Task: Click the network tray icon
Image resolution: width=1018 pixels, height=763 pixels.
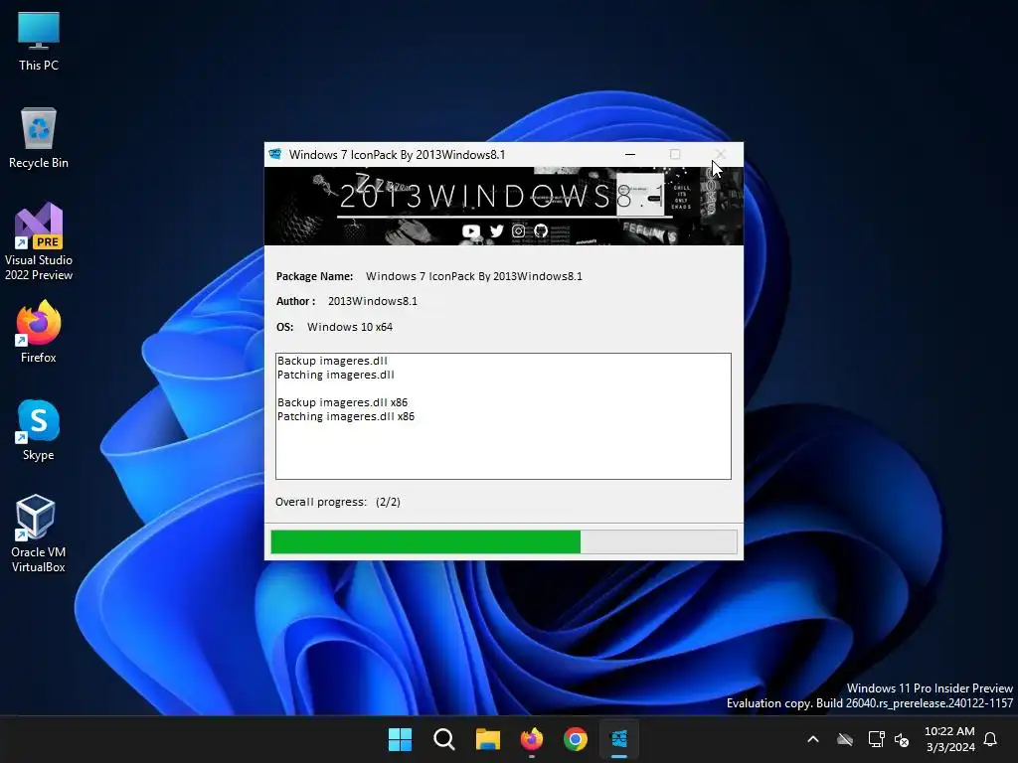Action: point(877,739)
